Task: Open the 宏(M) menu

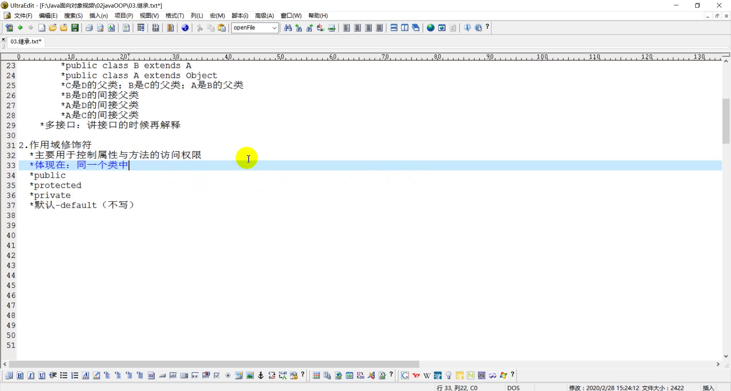Action: tap(217, 16)
